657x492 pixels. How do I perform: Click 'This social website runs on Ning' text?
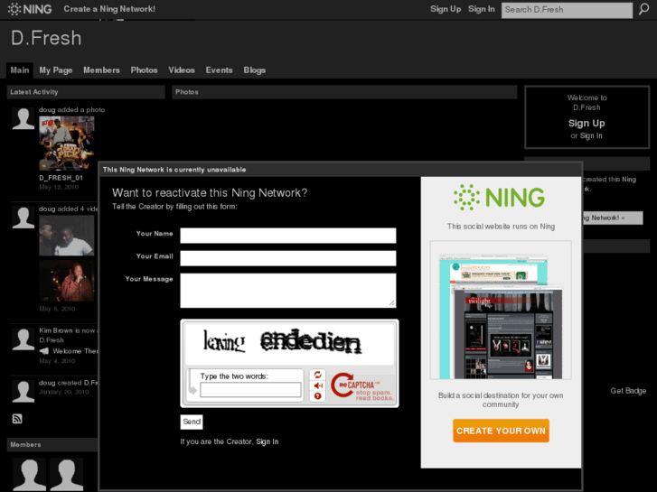point(501,227)
